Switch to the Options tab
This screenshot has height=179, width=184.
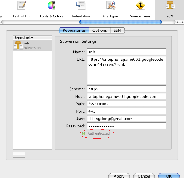[100, 31]
